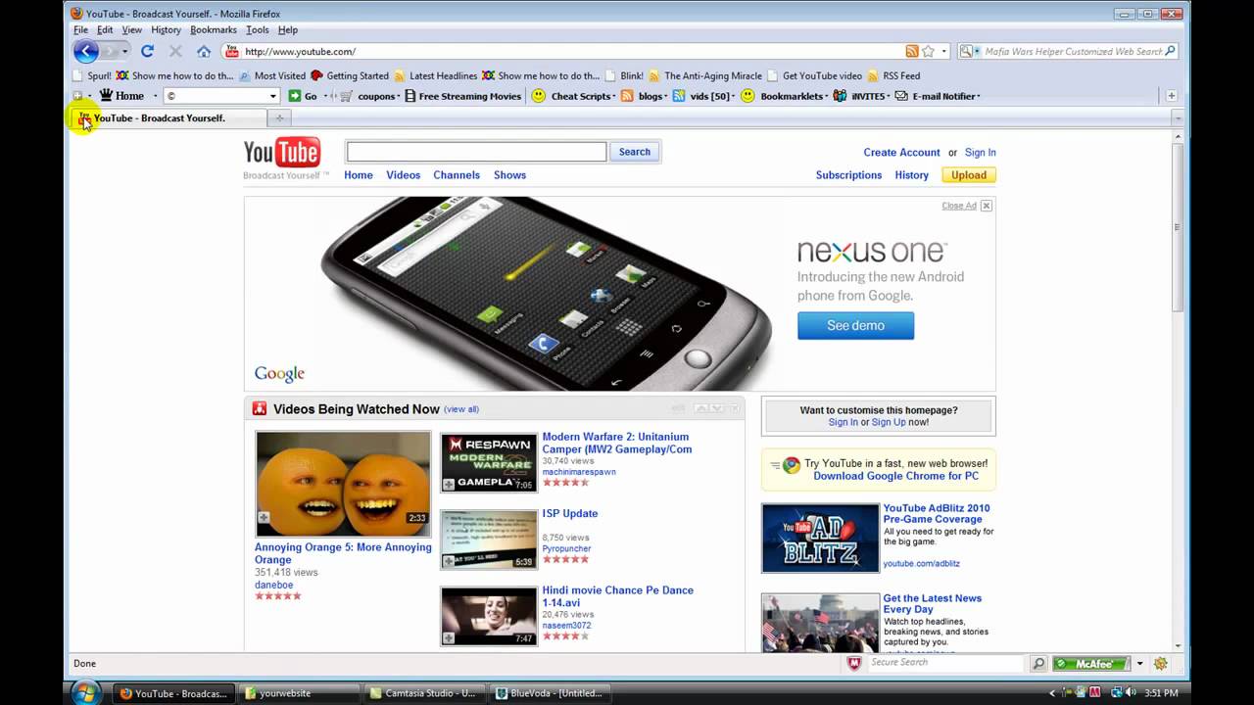This screenshot has width=1254, height=705.
Task: Open the Edit menu
Action: click(x=105, y=30)
